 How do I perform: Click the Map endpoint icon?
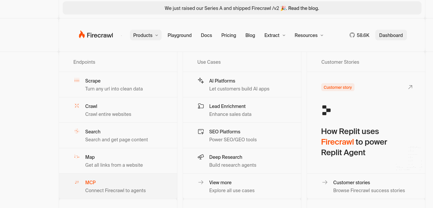[77, 156]
